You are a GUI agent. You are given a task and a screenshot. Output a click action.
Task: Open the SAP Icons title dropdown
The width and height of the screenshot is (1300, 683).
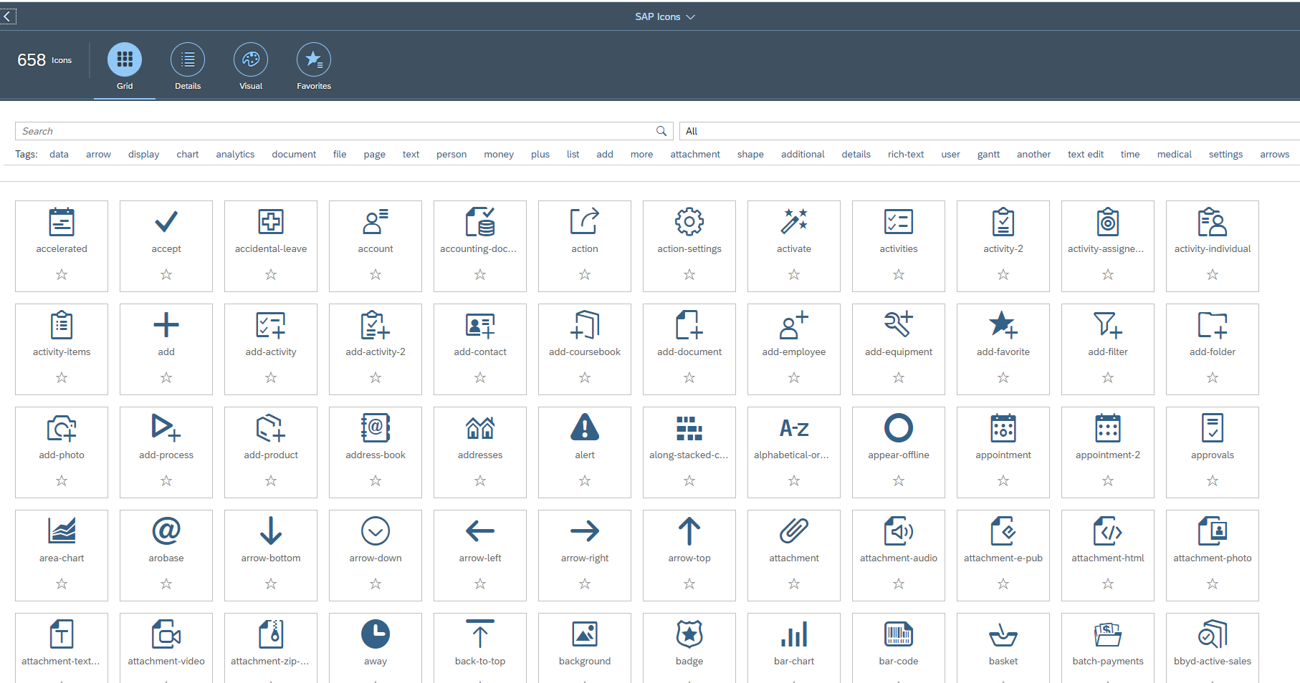[x=665, y=16]
